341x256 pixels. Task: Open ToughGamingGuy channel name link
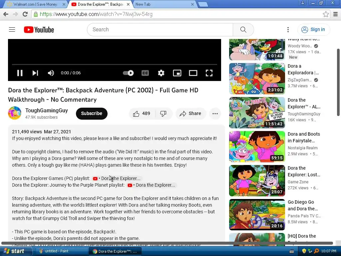pyautogui.click(x=47, y=110)
